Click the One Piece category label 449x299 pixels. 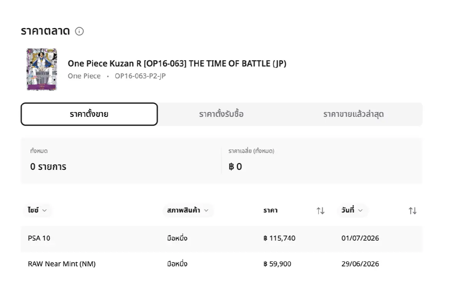84,76
